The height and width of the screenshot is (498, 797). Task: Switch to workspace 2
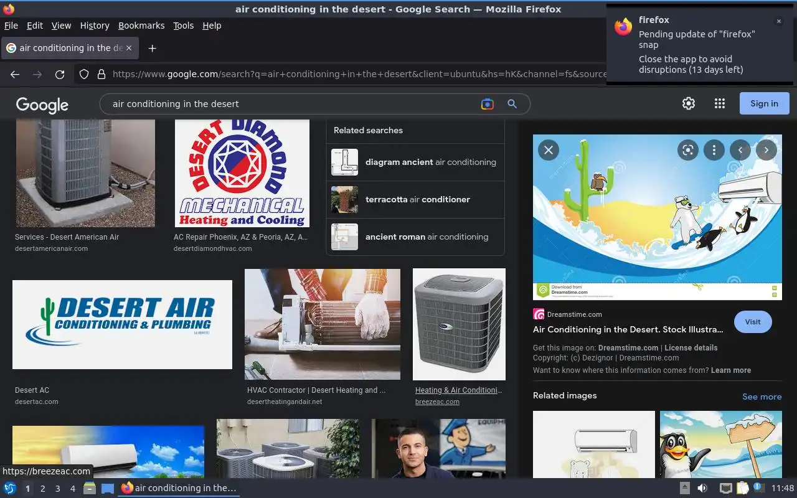click(43, 489)
